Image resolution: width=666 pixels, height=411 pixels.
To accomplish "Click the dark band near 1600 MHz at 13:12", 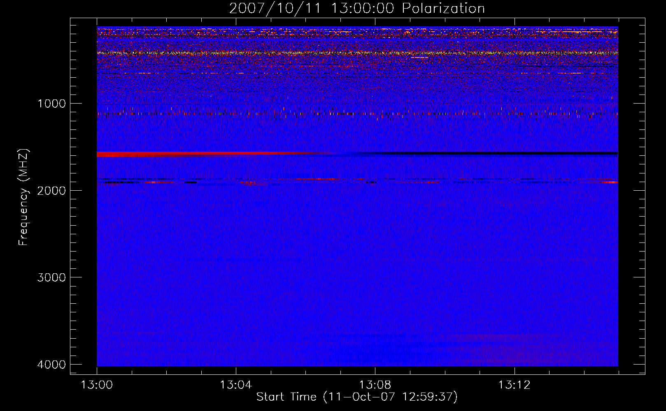I will point(515,153).
